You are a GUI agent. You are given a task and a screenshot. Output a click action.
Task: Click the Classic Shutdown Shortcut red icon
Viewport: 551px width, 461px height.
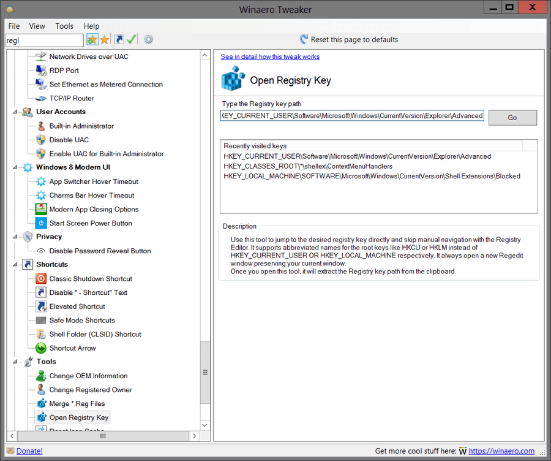[x=41, y=279]
